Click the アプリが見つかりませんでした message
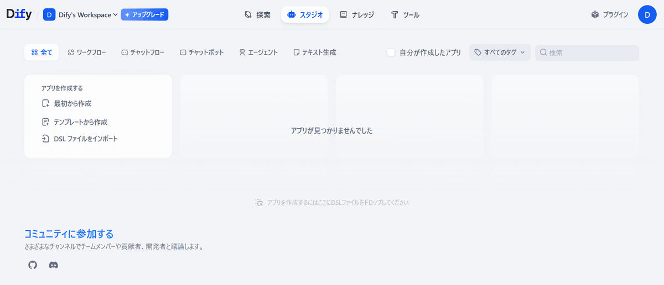The width and height of the screenshot is (664, 285). tap(331, 131)
